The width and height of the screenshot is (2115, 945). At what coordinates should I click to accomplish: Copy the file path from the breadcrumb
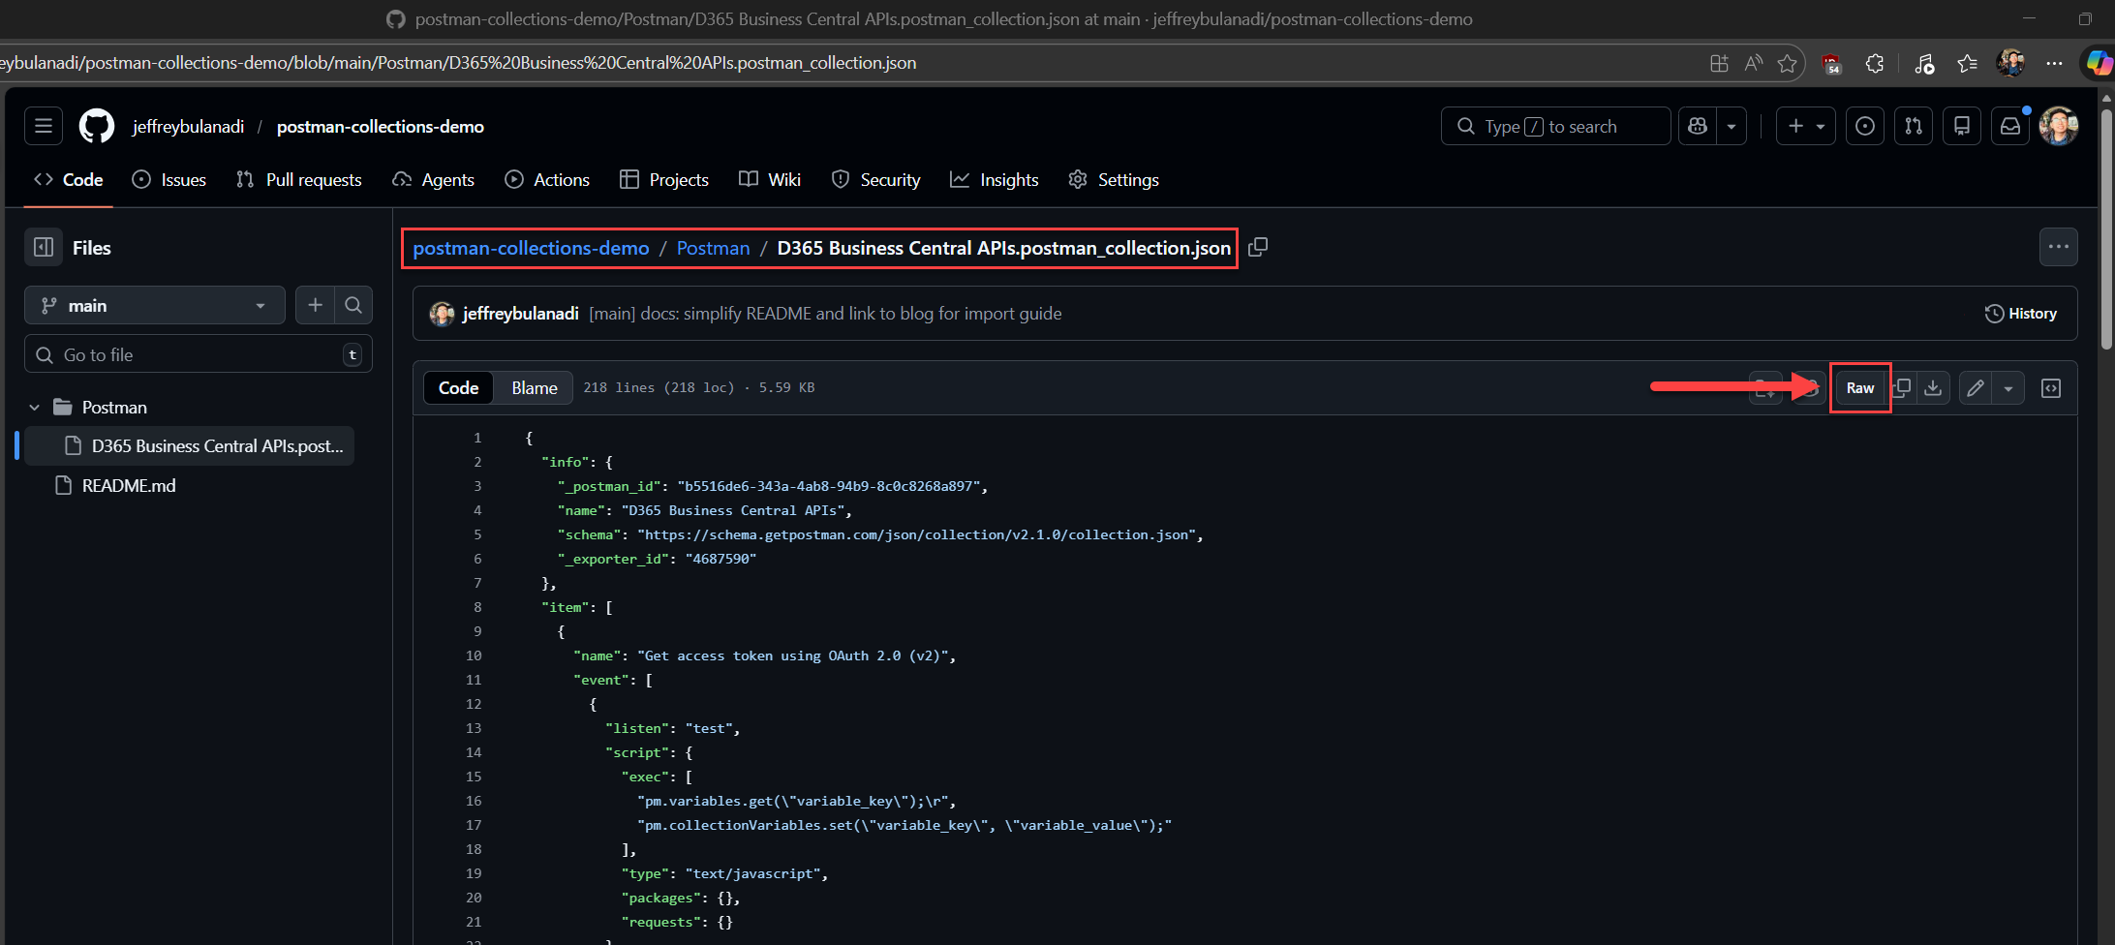tap(1257, 247)
